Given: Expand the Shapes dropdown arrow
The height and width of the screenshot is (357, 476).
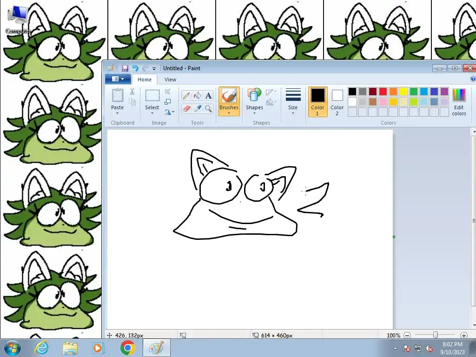Looking at the screenshot, I should (254, 113).
